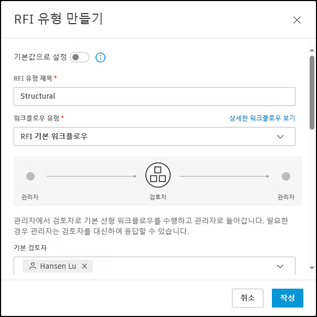Viewport: 317px width, 317px height.
Task: Open the workflow type dropdown
Action: click(x=280, y=136)
